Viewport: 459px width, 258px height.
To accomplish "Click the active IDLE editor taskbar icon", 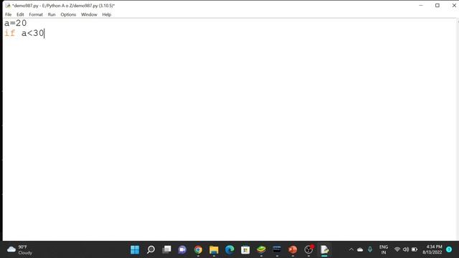I will point(324,249).
